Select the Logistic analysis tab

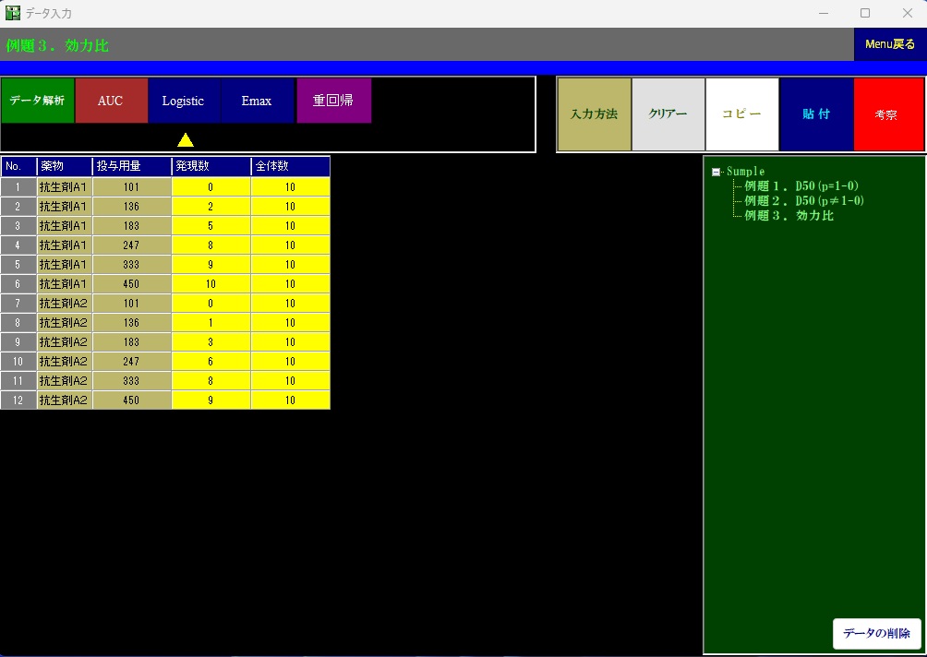[x=183, y=101]
